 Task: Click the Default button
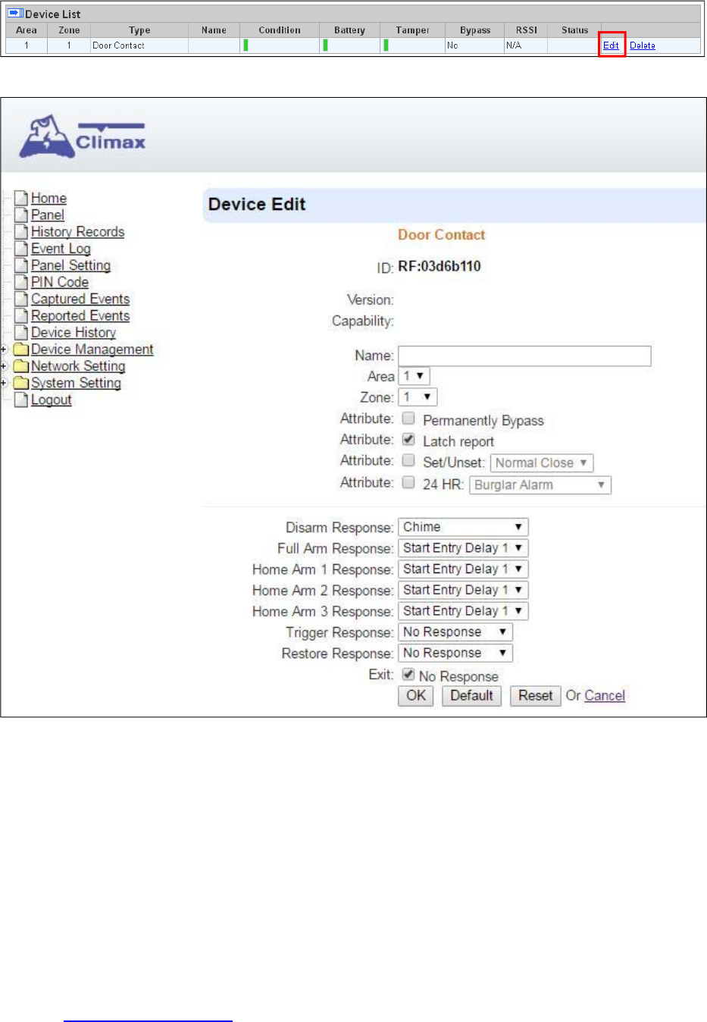click(x=471, y=696)
